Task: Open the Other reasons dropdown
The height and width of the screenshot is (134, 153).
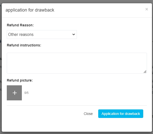Action: [x=42, y=34]
